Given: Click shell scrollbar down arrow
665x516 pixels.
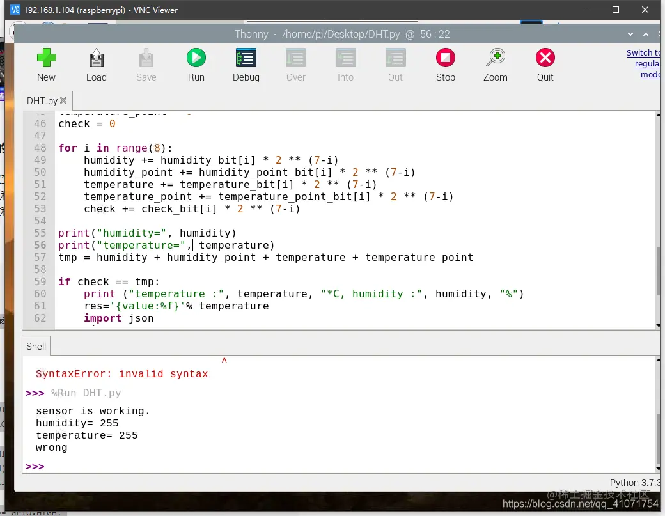Looking at the screenshot, I should tap(658, 469).
